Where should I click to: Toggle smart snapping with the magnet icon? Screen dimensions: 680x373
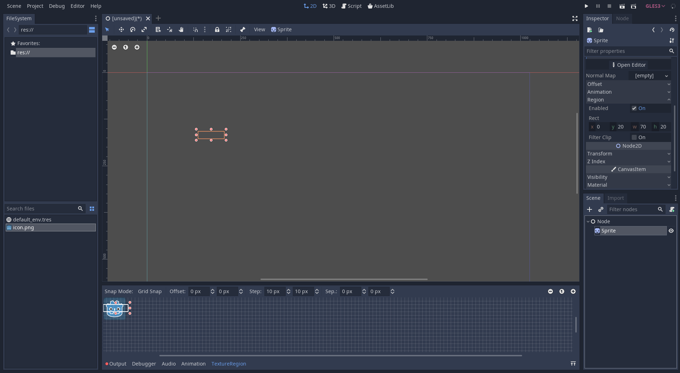click(195, 29)
